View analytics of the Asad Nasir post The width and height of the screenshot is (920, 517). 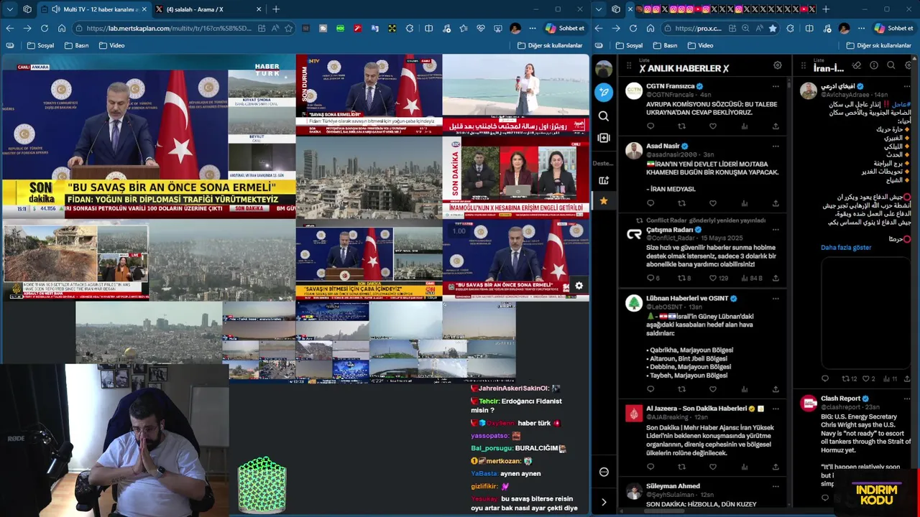(x=744, y=203)
